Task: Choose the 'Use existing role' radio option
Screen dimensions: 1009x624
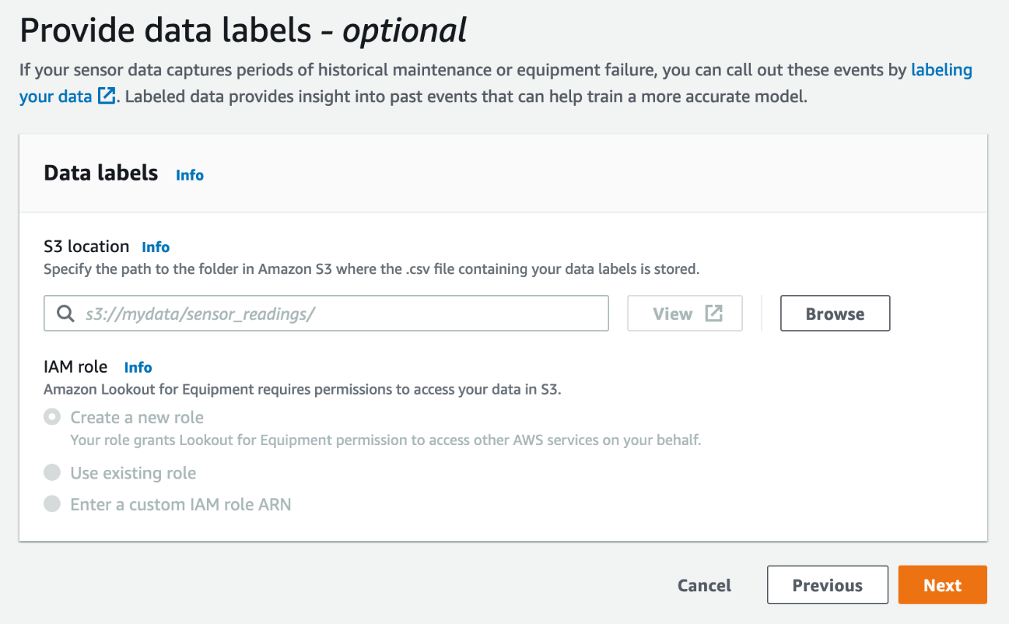Action: [52, 473]
